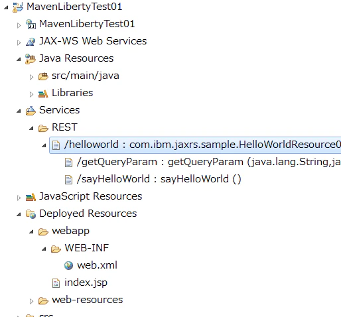Collapse the Deployed Resources node
Image resolution: width=341 pixels, height=317 pixels.
click(x=19, y=215)
